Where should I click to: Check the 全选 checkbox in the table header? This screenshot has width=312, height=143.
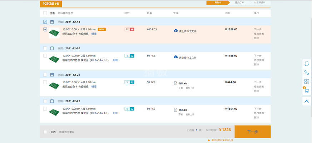point(45,13)
